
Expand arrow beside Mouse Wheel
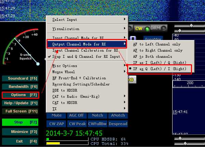pos(125,71)
